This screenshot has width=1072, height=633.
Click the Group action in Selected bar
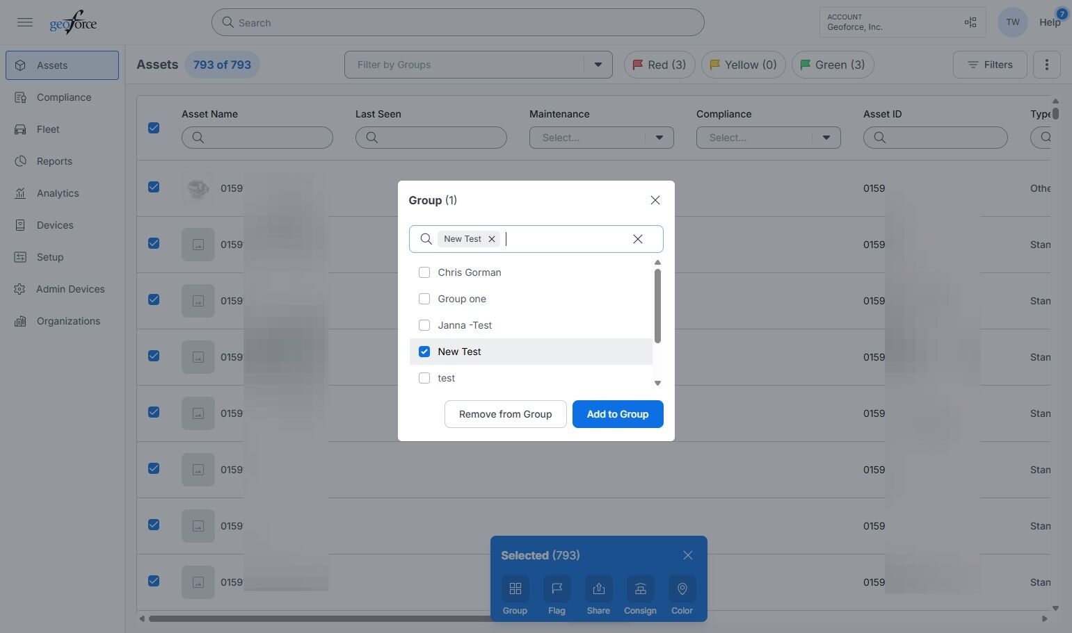click(x=515, y=595)
